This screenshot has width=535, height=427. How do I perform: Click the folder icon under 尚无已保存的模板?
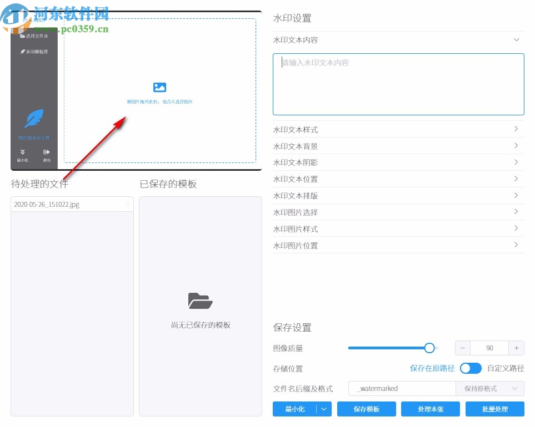coord(200,301)
